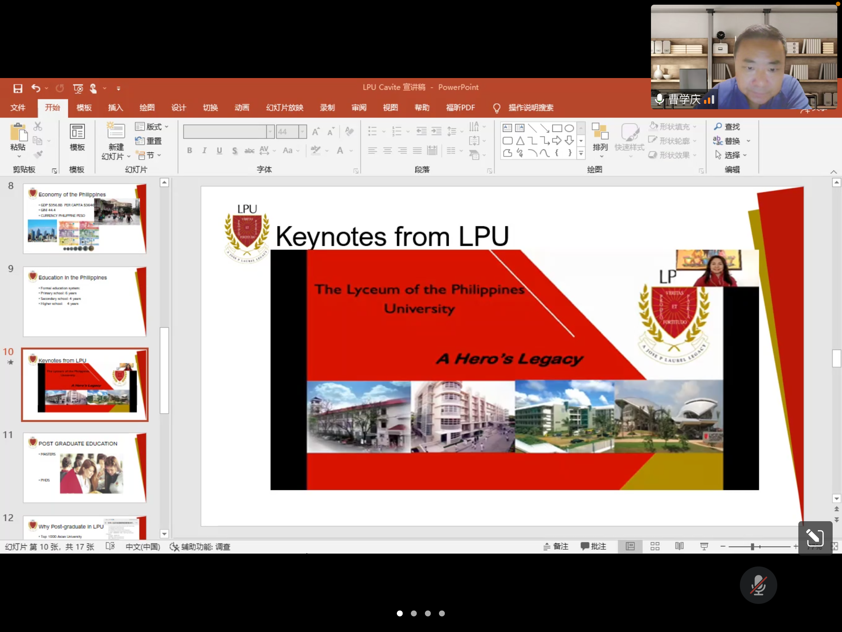Switch to the 切换 transitions tab

coord(210,108)
